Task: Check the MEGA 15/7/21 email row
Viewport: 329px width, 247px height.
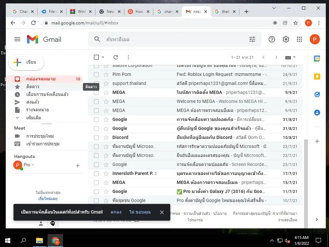Action: [x=96, y=183]
